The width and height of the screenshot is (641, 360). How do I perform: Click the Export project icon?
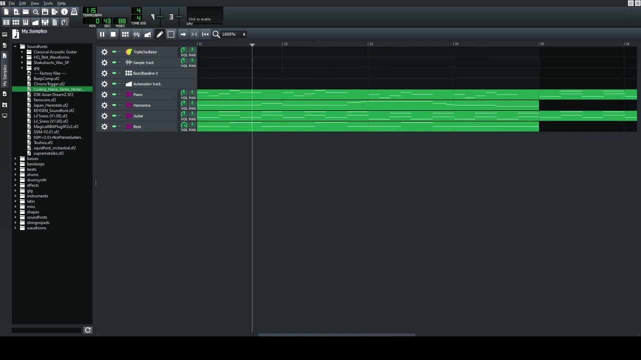coord(55,11)
